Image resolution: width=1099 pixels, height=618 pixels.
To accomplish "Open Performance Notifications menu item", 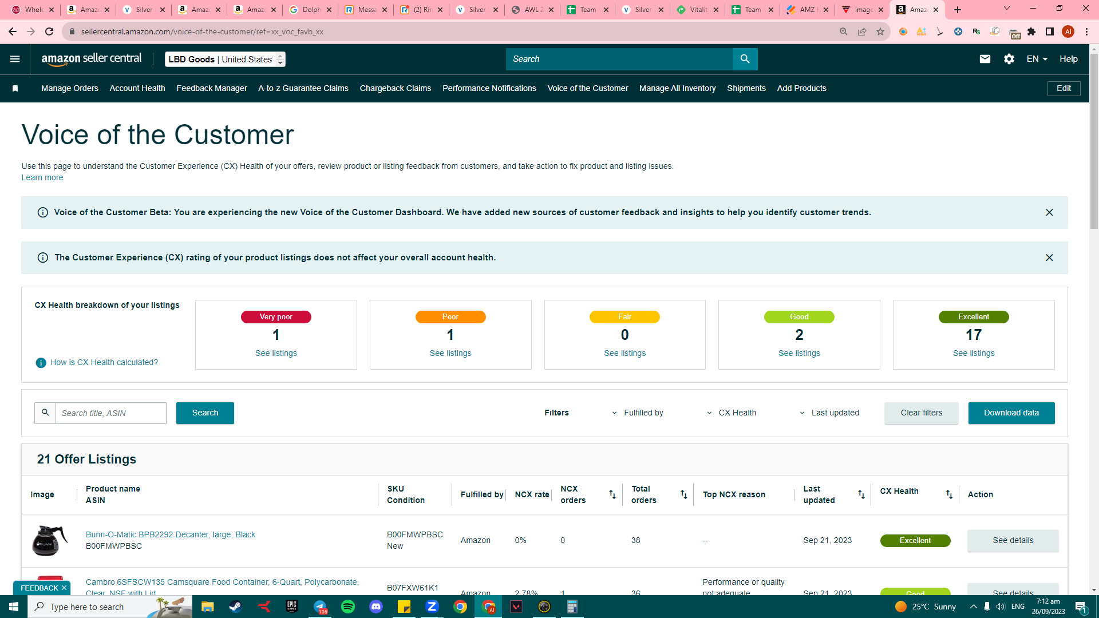I will coord(489,89).
